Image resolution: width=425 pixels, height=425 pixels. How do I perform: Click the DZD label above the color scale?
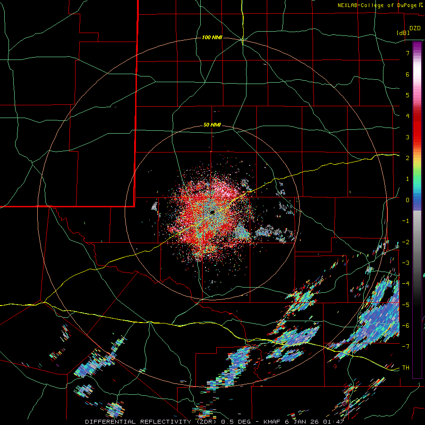tap(415, 28)
